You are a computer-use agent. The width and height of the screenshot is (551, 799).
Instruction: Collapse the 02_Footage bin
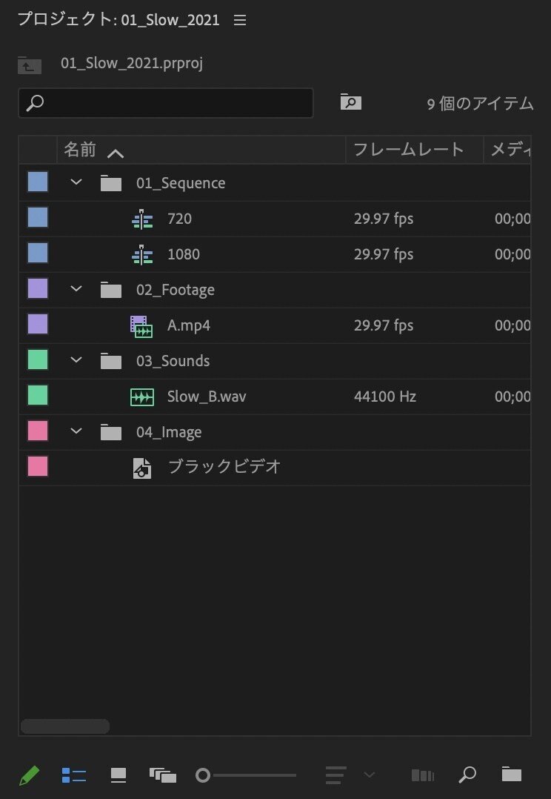click(74, 289)
